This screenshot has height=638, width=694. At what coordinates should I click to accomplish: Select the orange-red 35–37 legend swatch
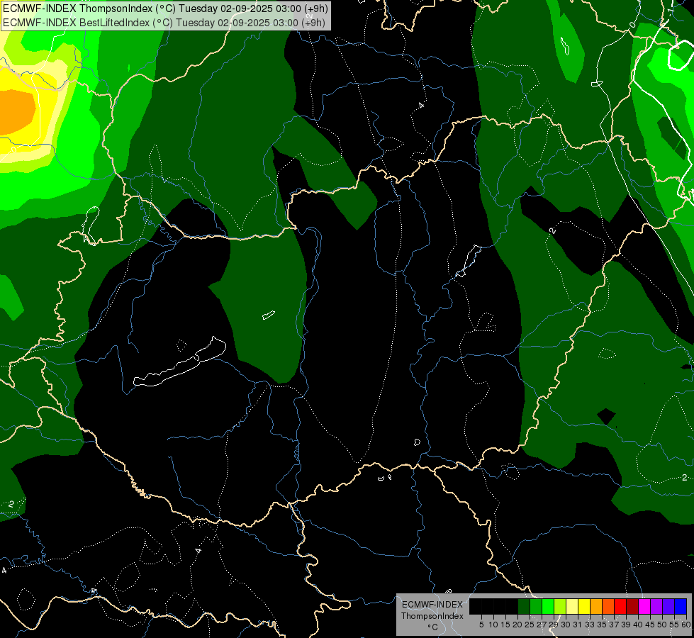coord(608,606)
